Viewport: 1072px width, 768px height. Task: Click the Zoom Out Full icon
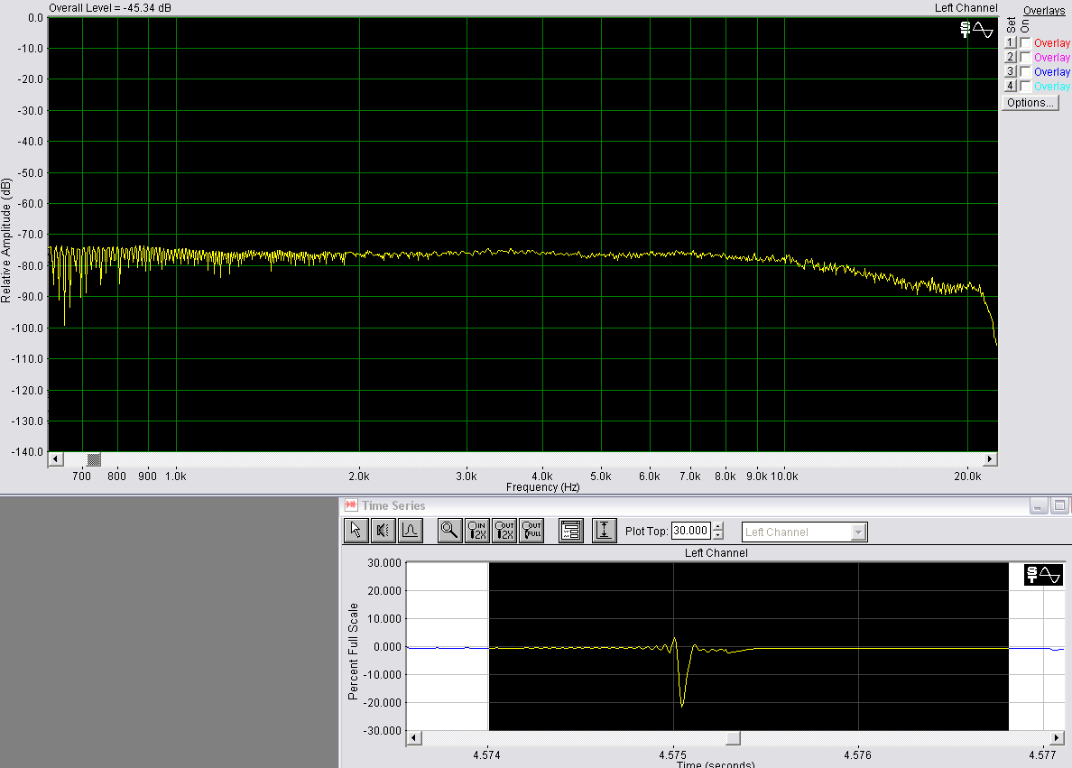click(x=531, y=531)
